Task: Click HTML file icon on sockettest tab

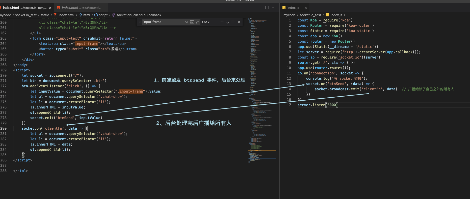Action: (x=59, y=8)
